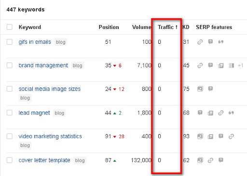Click the blog tag beside gifs in emails

pyautogui.click(x=61, y=42)
